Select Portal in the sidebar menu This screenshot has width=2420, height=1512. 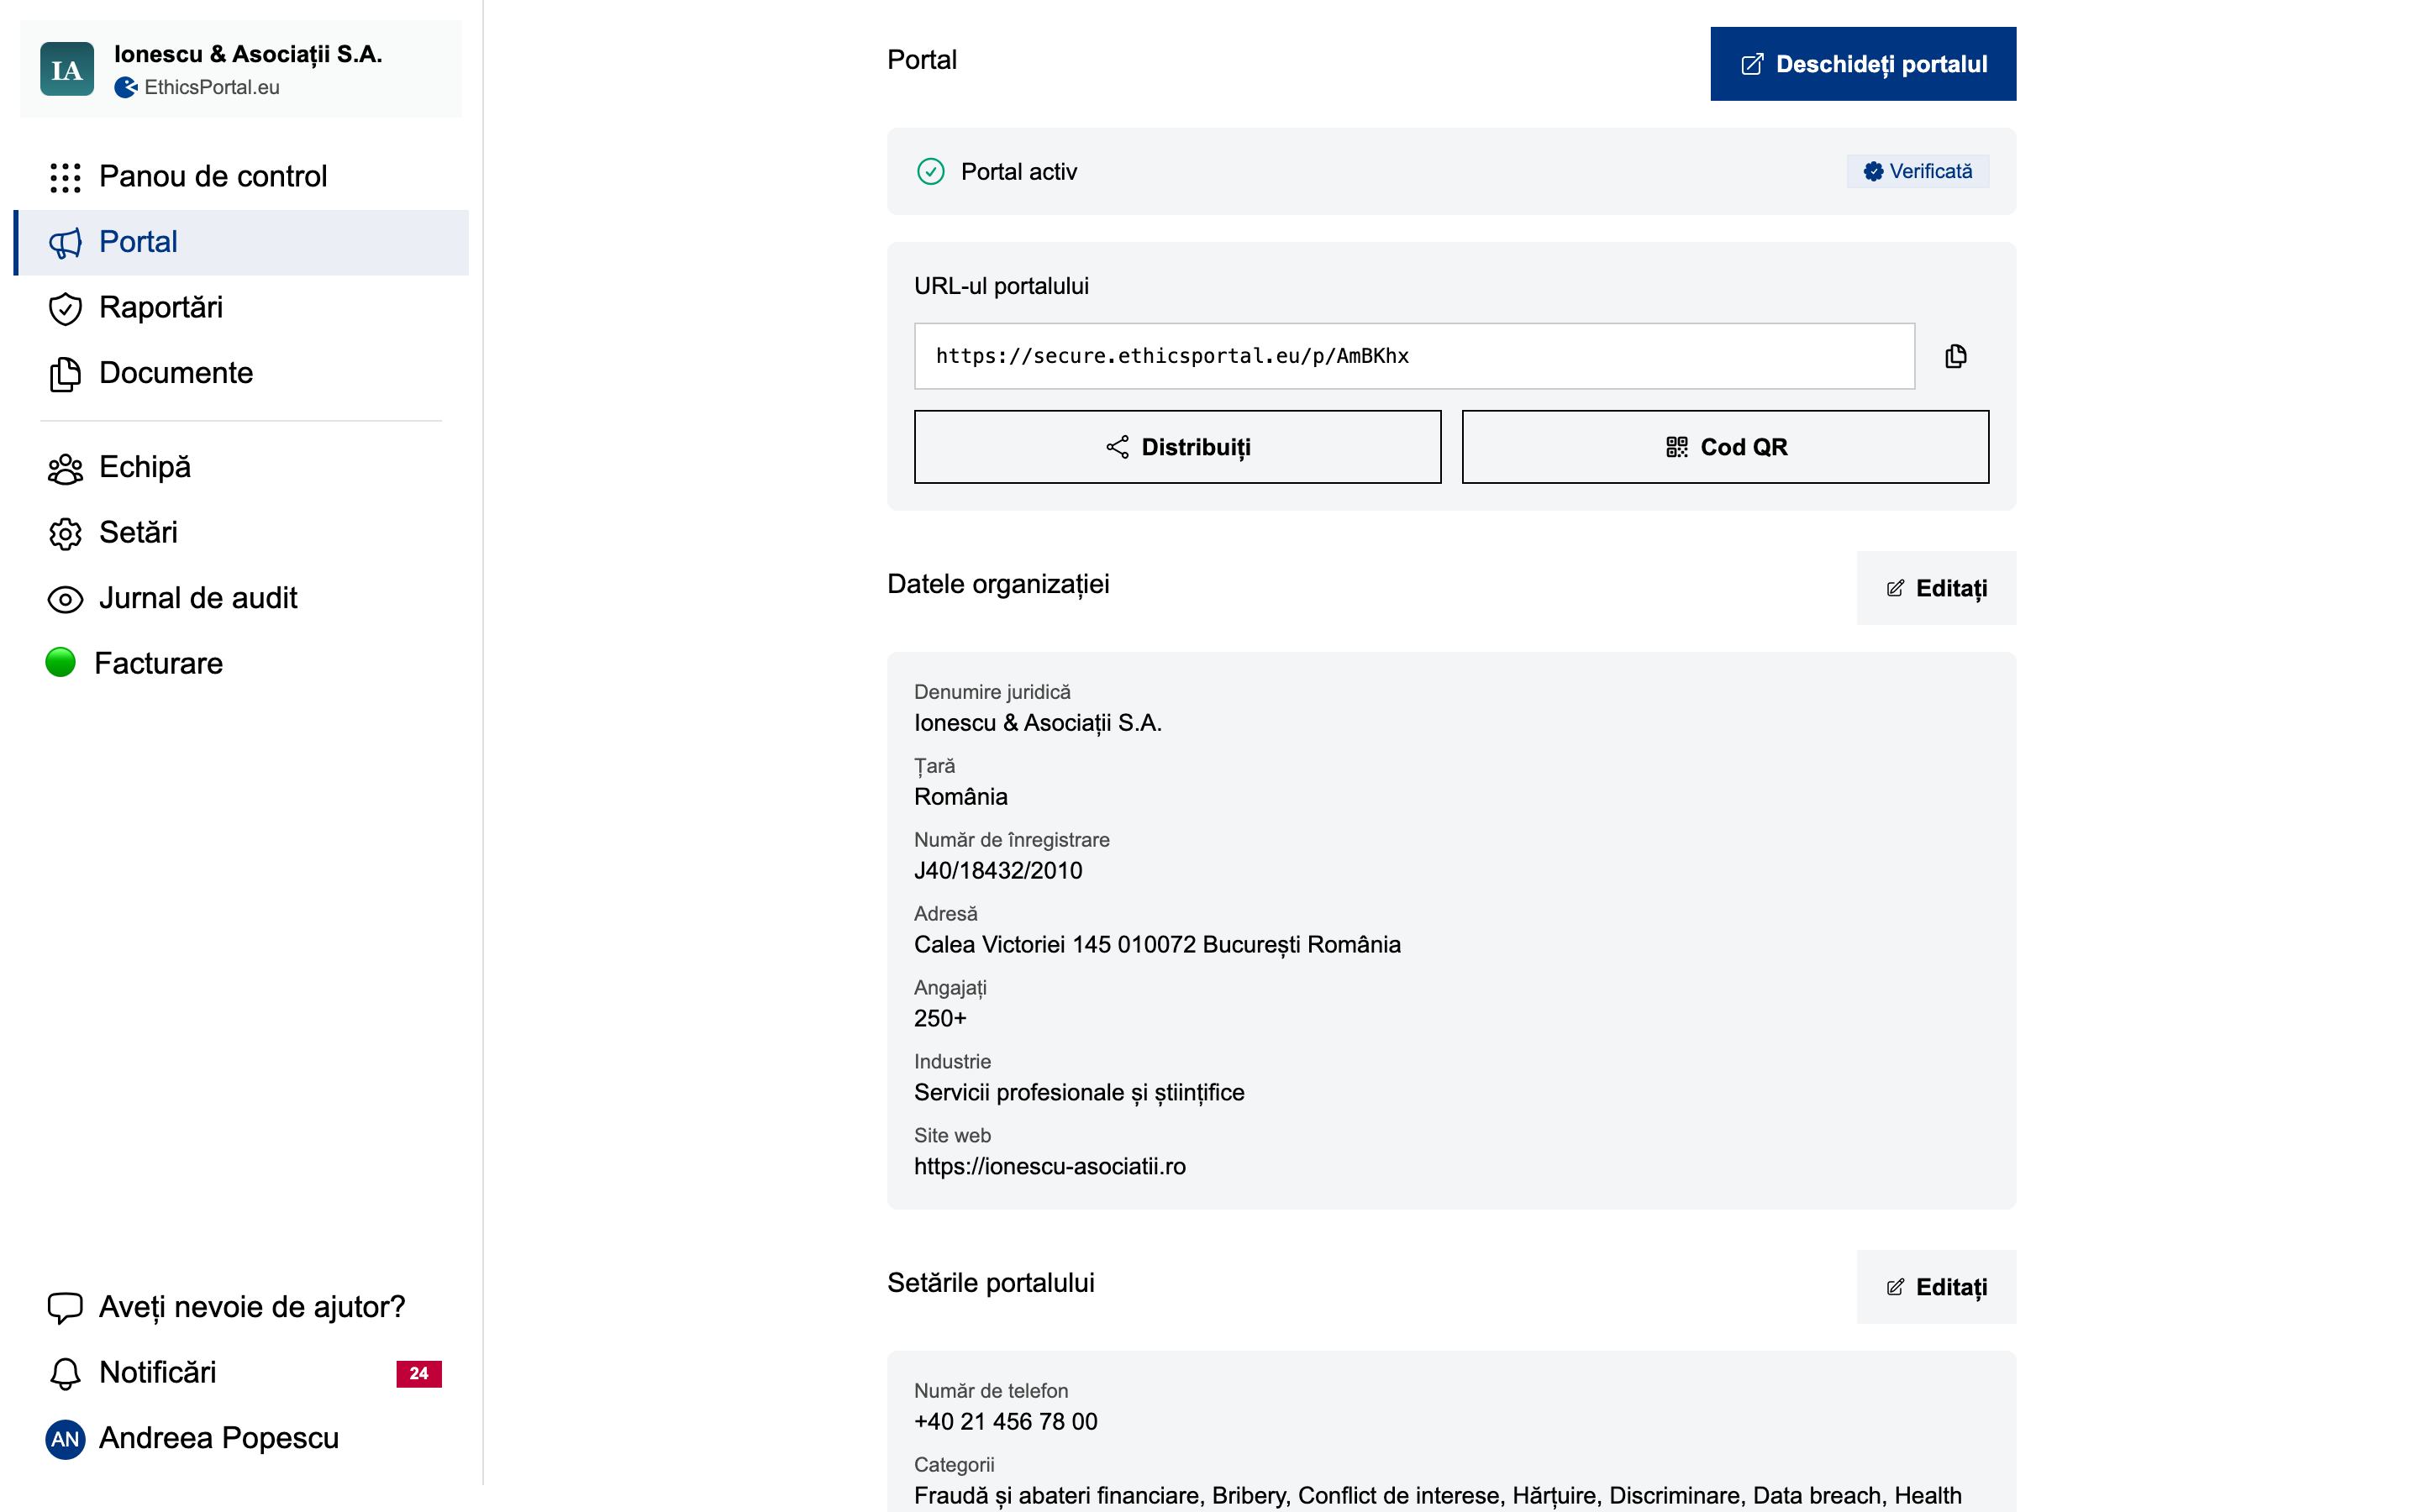point(138,241)
